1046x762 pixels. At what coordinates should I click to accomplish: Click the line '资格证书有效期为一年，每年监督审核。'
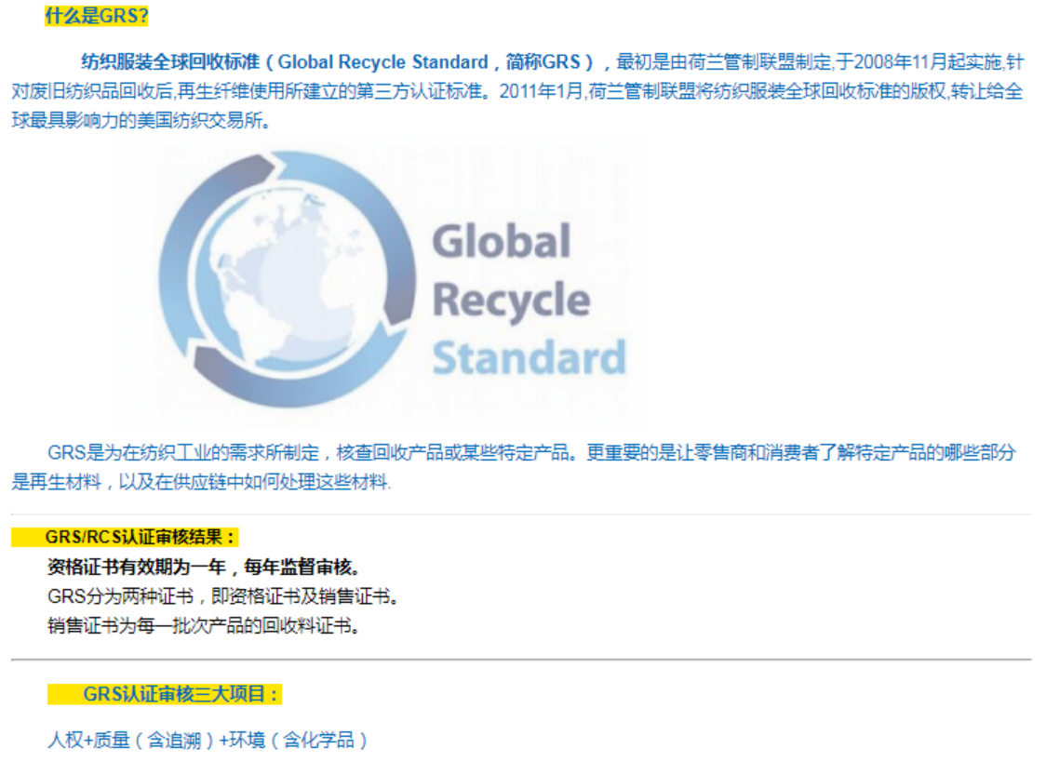pyautogui.click(x=204, y=567)
